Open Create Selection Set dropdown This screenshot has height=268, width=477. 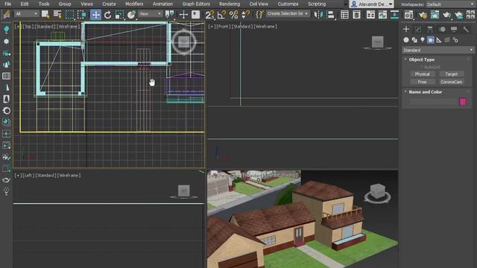[x=288, y=13]
